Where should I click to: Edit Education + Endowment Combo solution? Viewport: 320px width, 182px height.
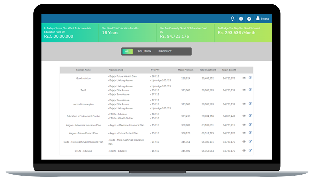[250, 116]
